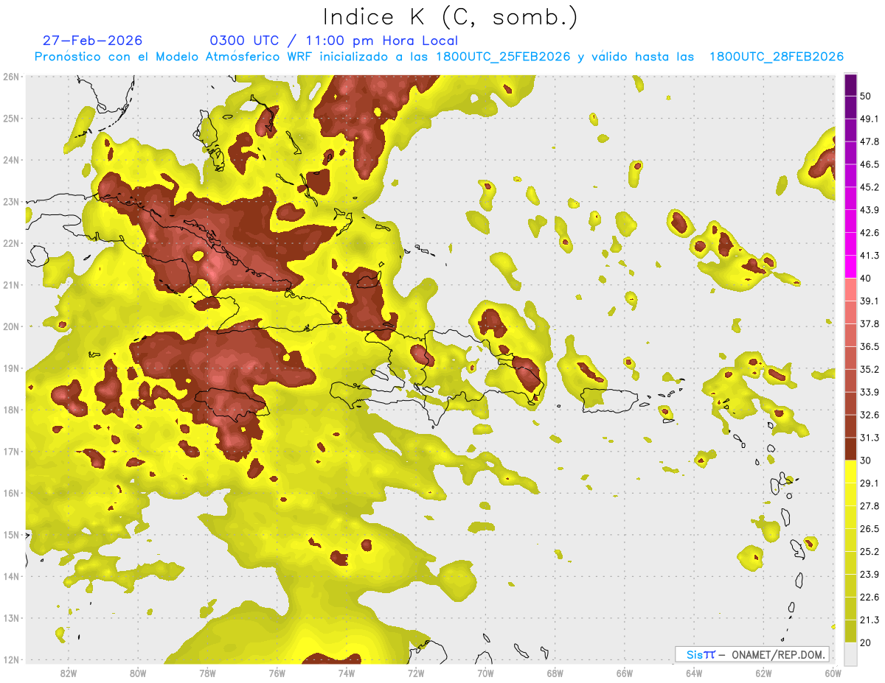Select the date text '27-Feb-2026'
The width and height of the screenshot is (885, 683).
point(92,41)
